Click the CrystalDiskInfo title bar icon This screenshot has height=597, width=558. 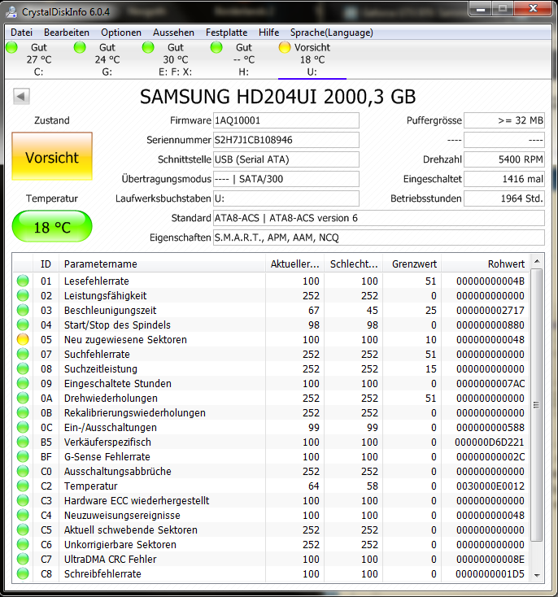12,11
